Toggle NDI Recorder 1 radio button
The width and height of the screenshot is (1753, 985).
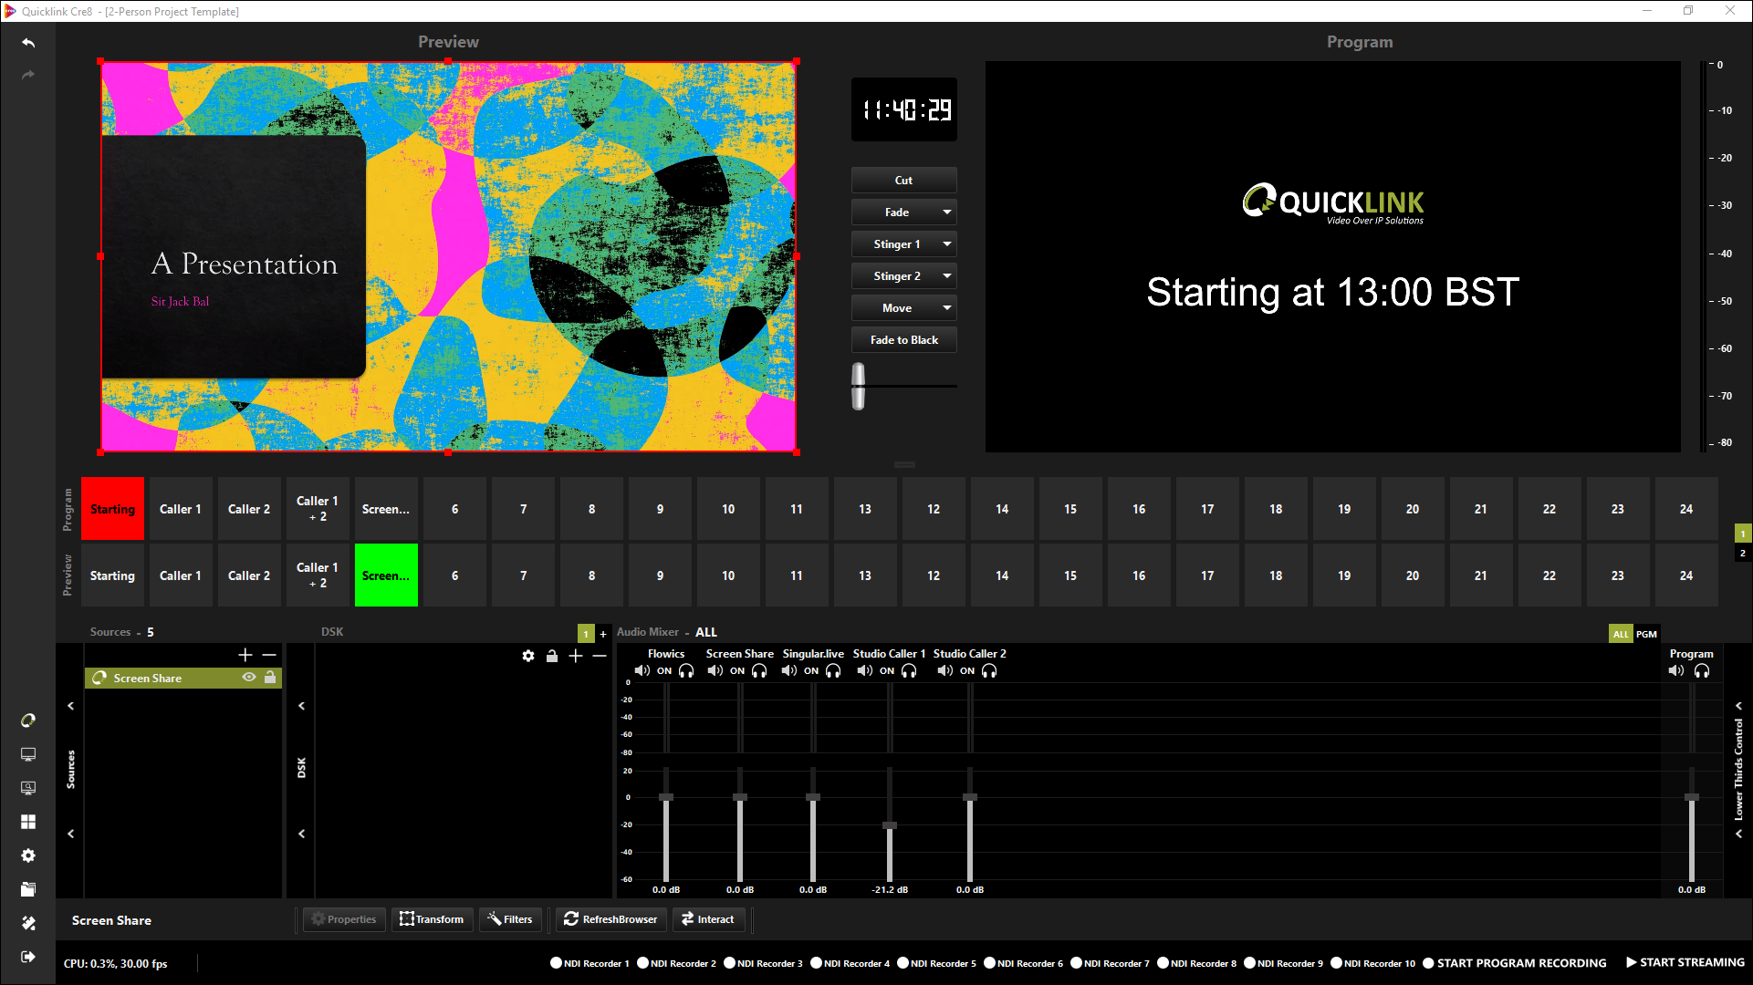[556, 963]
